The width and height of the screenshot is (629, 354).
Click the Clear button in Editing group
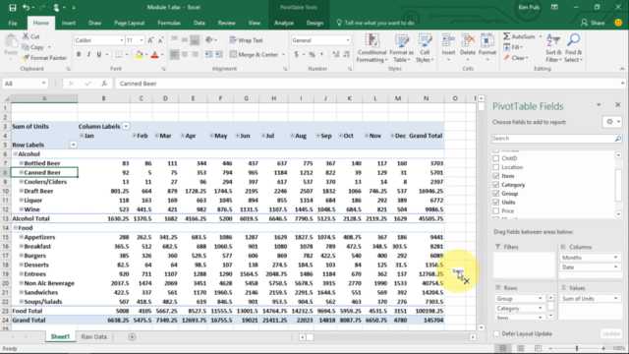pos(517,58)
